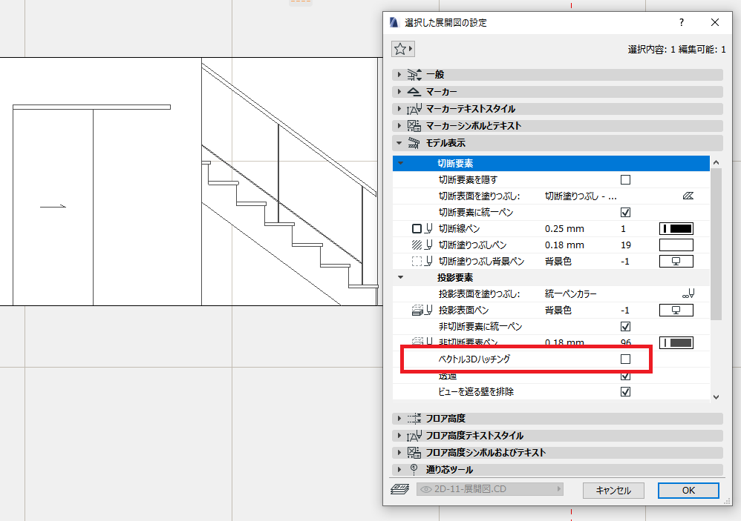Click the layer icon beside 2D-11-展開図.CD
This screenshot has height=521, width=741.
[x=399, y=489]
